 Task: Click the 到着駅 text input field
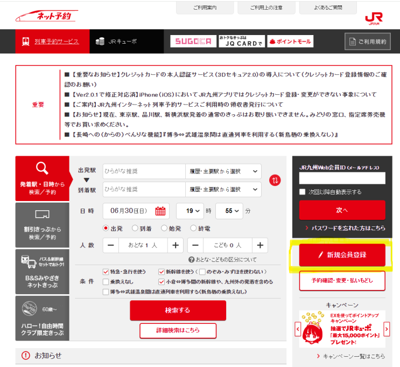144,190
